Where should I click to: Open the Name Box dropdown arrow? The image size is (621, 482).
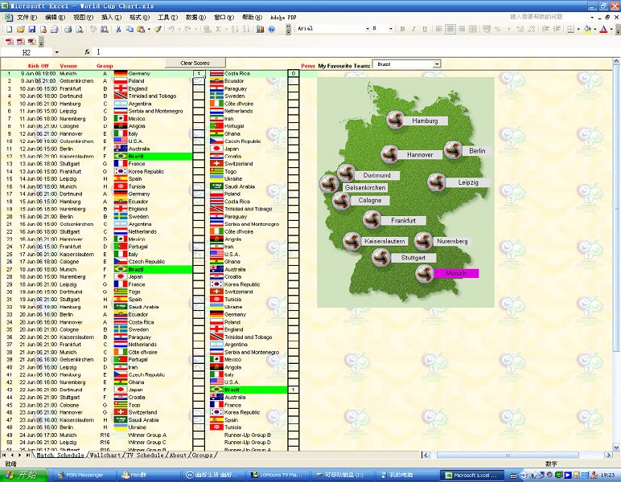point(56,52)
